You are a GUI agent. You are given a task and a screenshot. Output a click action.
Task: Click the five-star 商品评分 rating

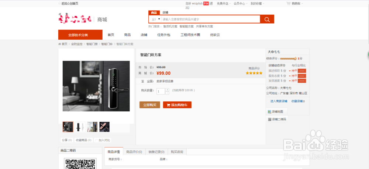click(254, 73)
